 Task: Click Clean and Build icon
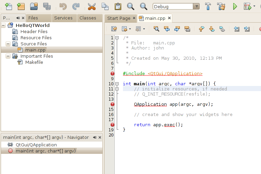coord(221,6)
